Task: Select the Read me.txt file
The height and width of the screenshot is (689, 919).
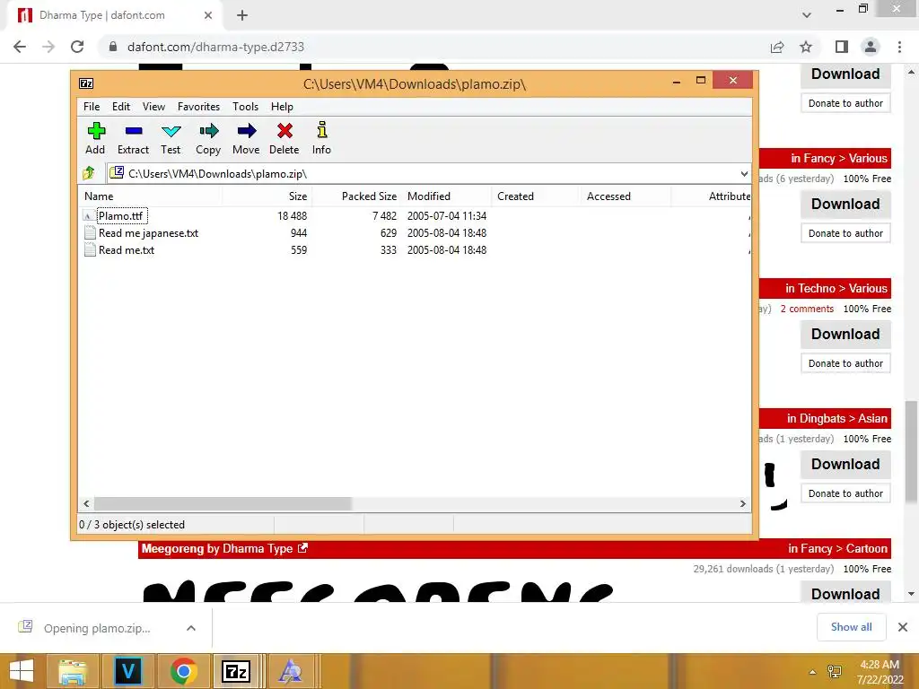Action: [126, 250]
